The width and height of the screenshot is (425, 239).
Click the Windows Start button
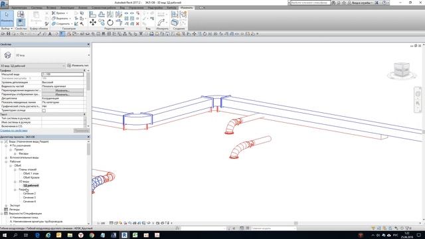(x=5, y=235)
